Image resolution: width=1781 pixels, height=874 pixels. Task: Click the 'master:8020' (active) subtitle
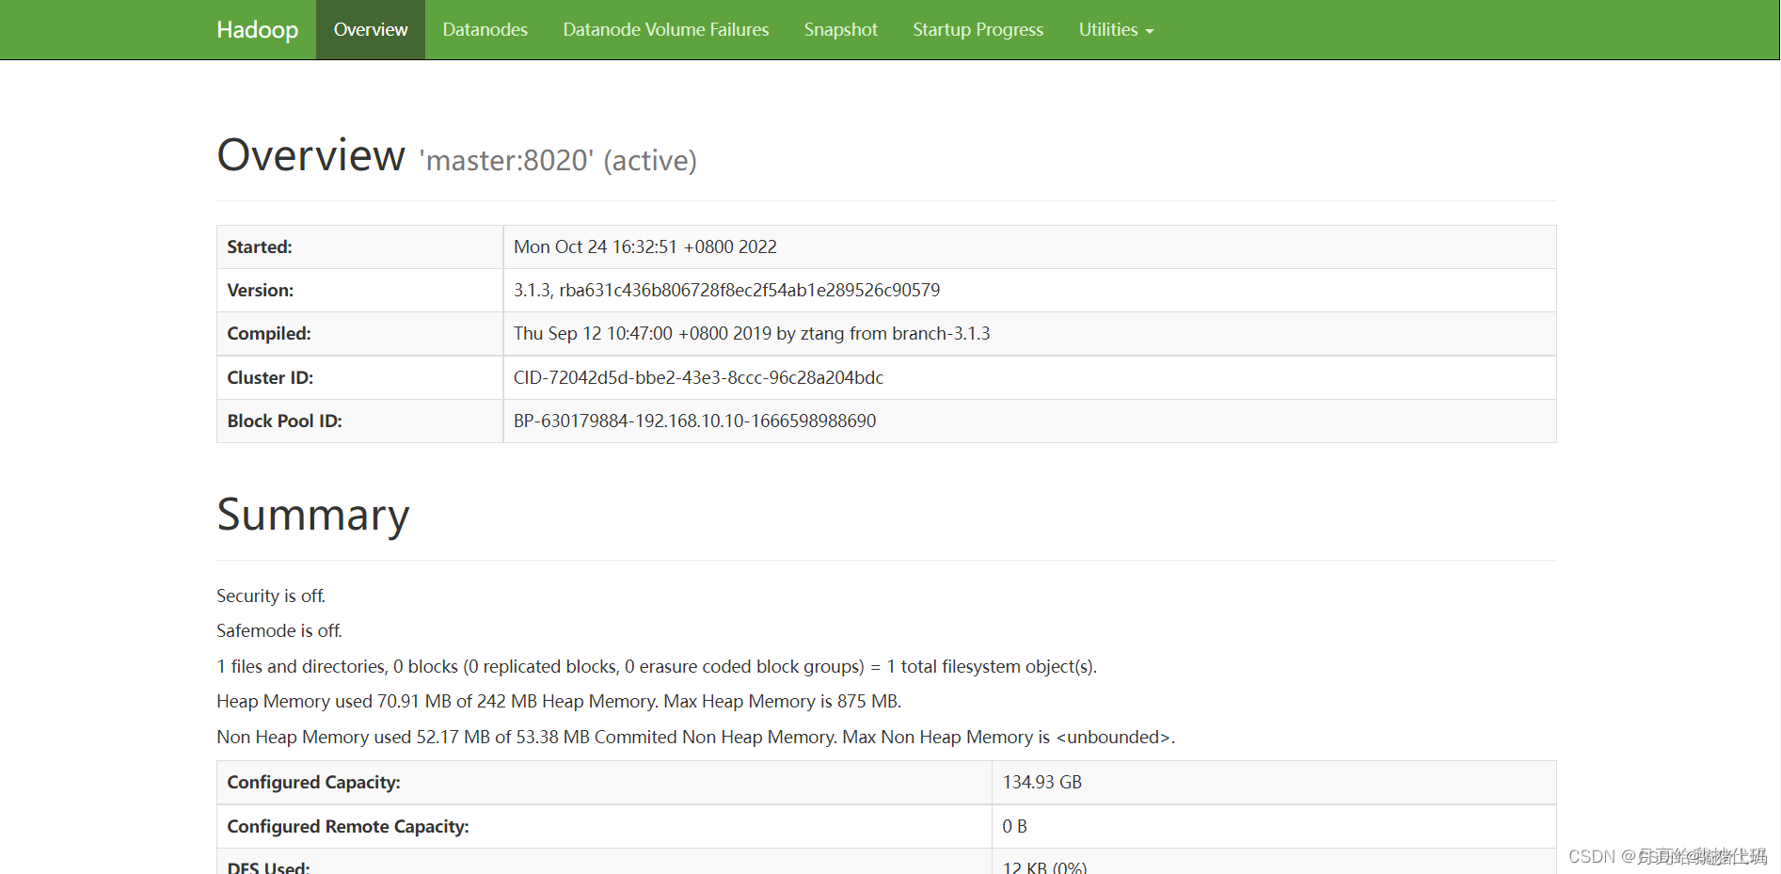[558, 160]
